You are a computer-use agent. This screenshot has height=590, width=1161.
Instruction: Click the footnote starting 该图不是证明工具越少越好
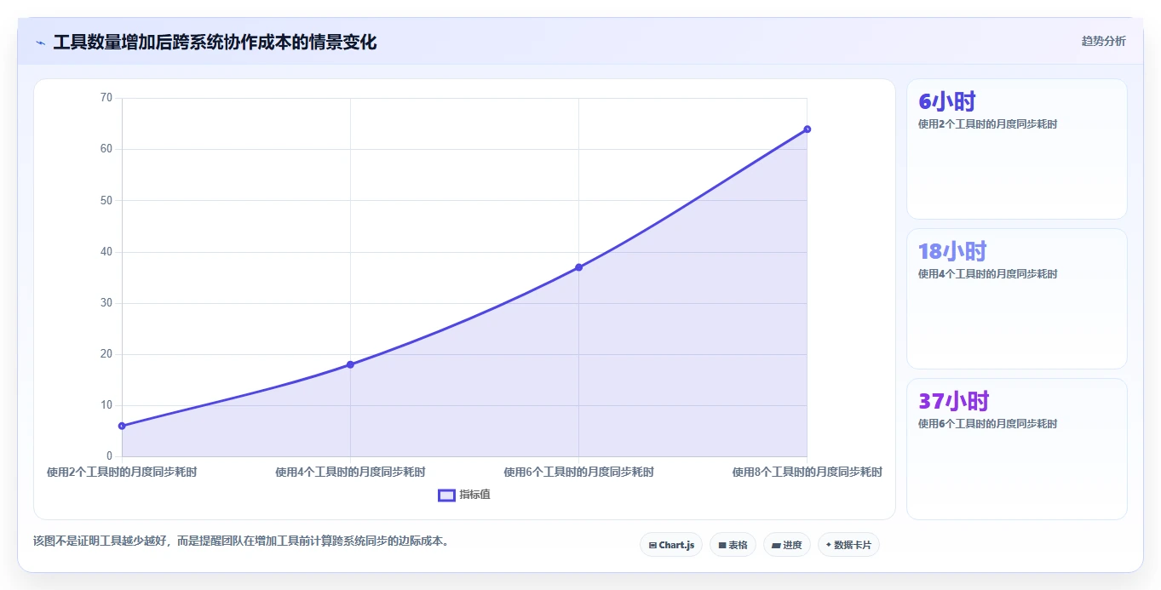click(241, 541)
